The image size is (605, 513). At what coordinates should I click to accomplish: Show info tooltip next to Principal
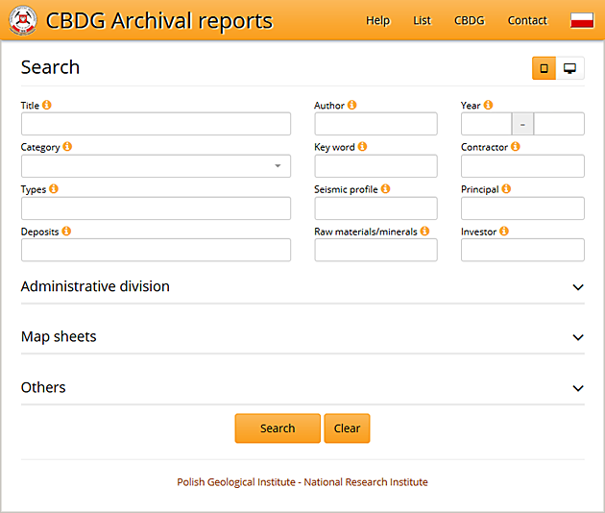pos(506,188)
